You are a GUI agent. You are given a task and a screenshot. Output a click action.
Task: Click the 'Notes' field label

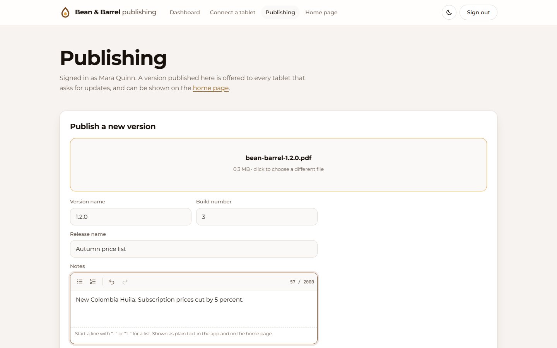point(77,266)
